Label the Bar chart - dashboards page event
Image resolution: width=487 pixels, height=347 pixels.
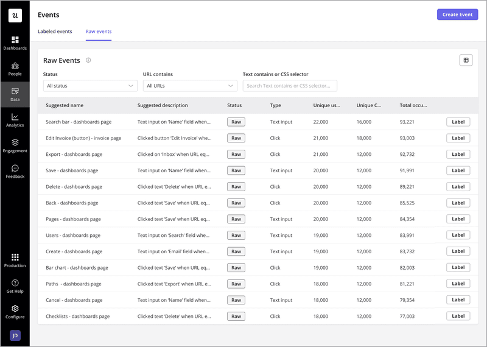[x=458, y=267]
